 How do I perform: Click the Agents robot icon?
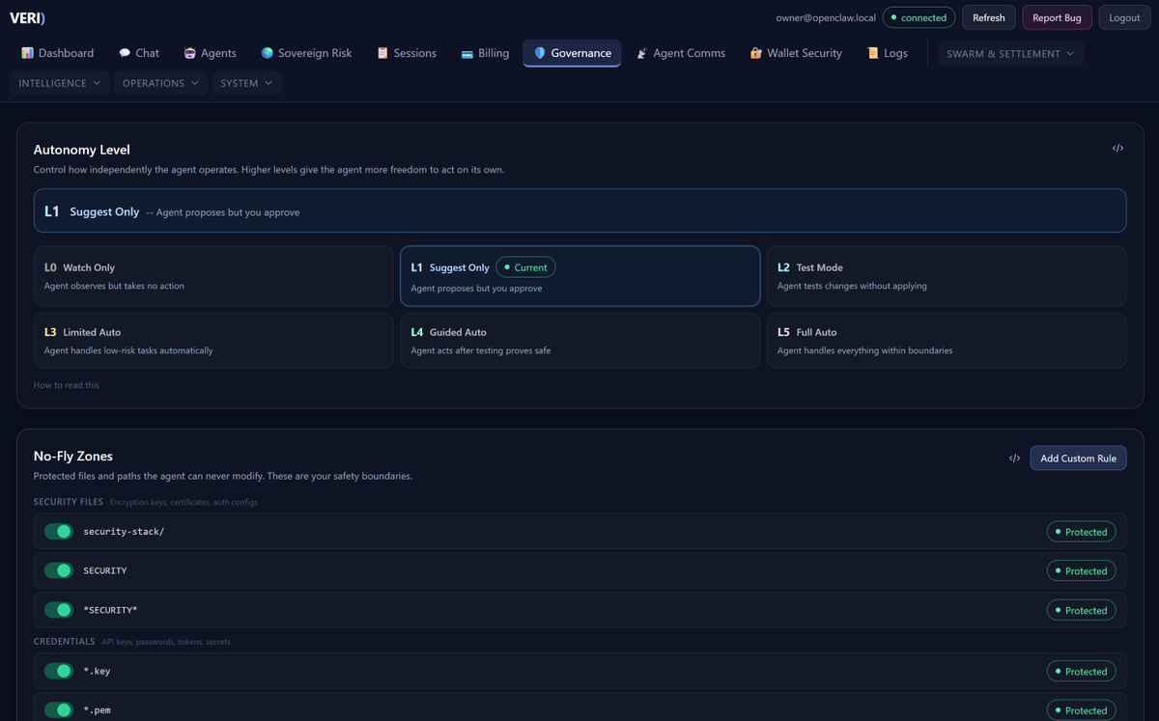coord(189,53)
